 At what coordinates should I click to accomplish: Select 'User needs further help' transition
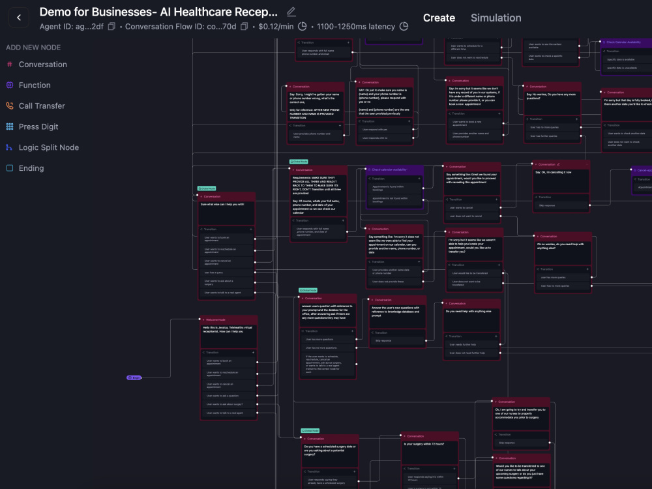(x=472, y=345)
